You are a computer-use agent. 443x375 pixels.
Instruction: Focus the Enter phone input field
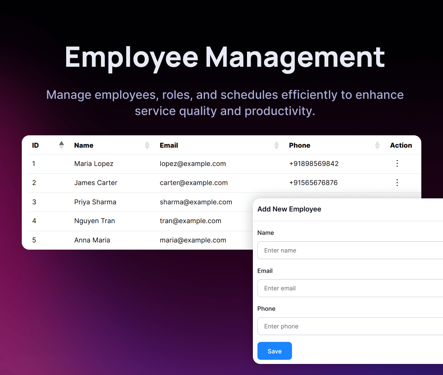coord(350,326)
